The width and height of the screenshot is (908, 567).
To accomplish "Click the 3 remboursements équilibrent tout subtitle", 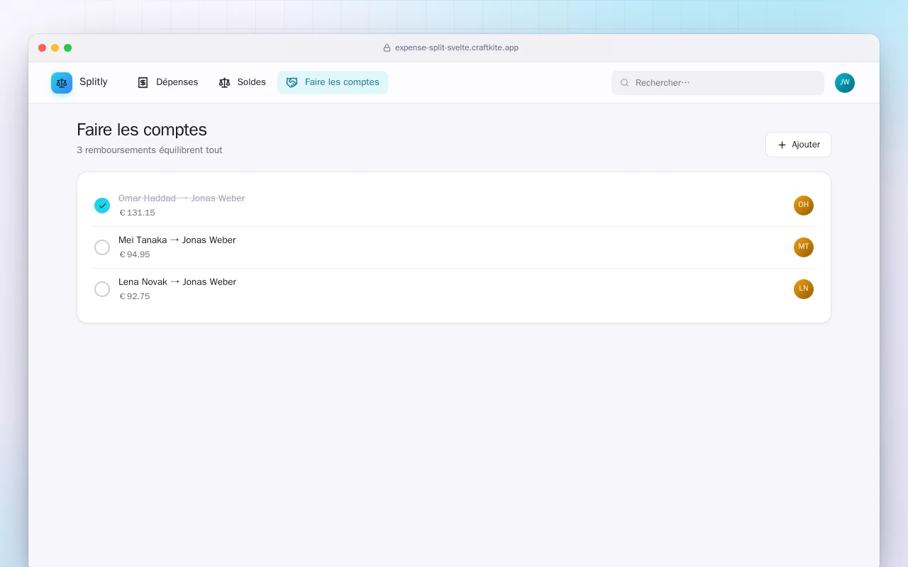I will (x=150, y=150).
